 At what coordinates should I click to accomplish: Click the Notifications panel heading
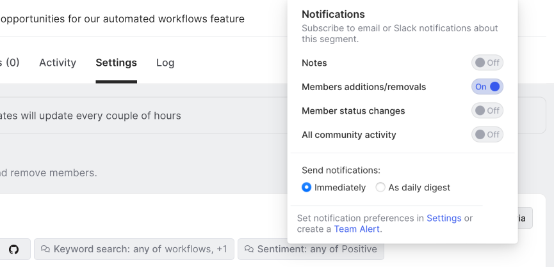(333, 14)
